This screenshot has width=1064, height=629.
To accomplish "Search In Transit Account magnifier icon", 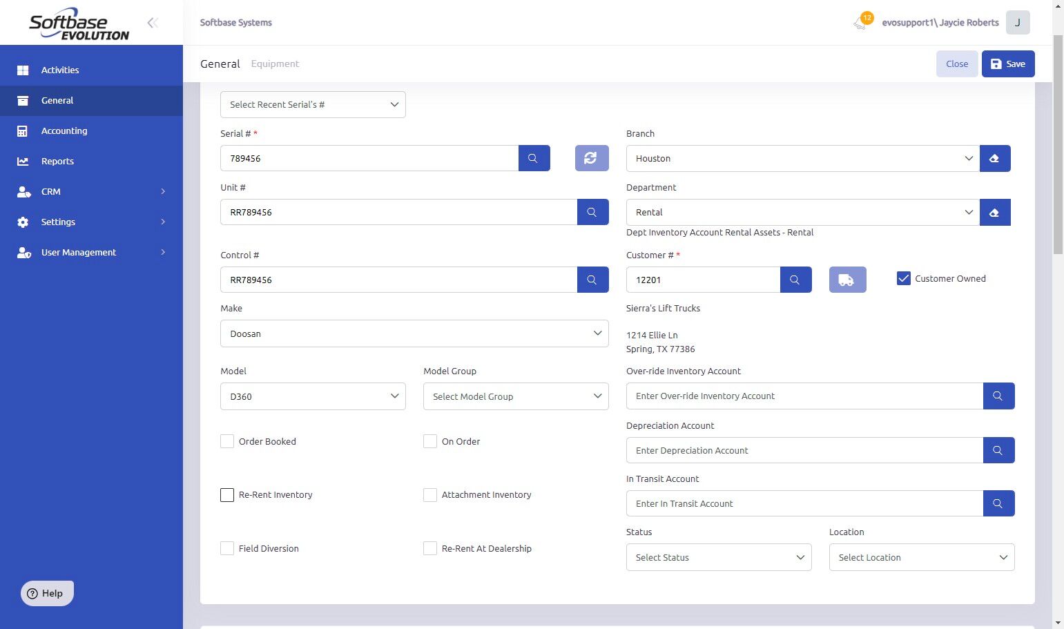I will tap(998, 503).
